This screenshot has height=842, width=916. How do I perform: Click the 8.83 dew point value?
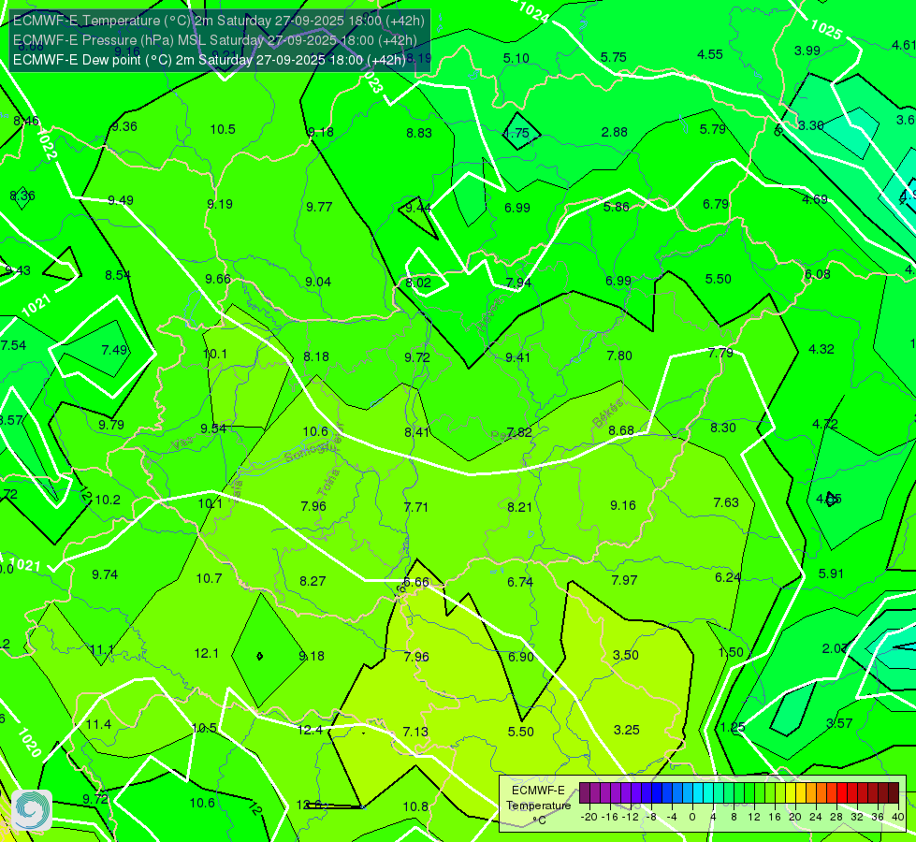click(x=419, y=133)
